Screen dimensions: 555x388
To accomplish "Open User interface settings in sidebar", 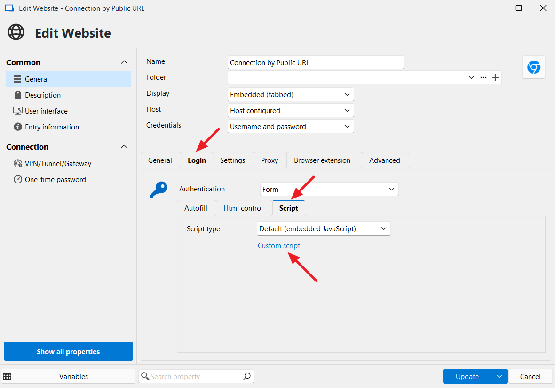I will tap(46, 111).
